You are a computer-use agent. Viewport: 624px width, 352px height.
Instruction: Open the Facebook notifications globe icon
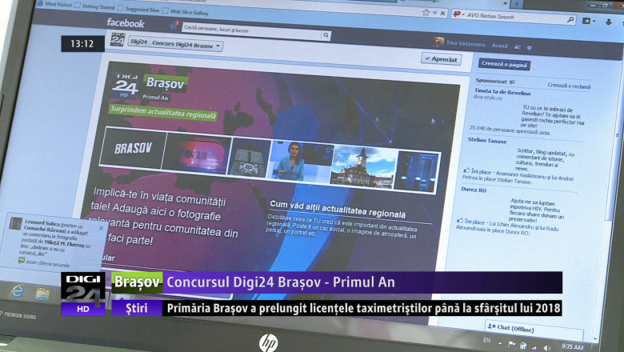(x=174, y=26)
